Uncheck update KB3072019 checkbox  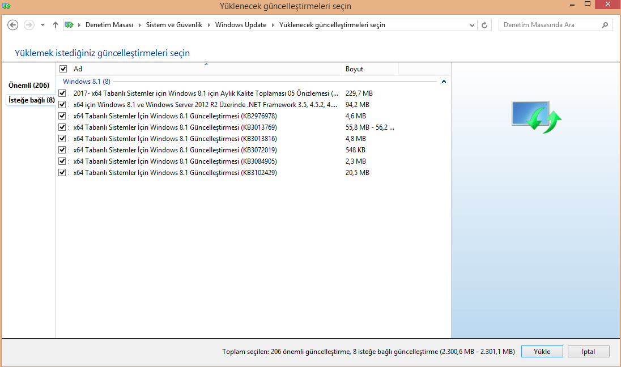pyautogui.click(x=62, y=150)
